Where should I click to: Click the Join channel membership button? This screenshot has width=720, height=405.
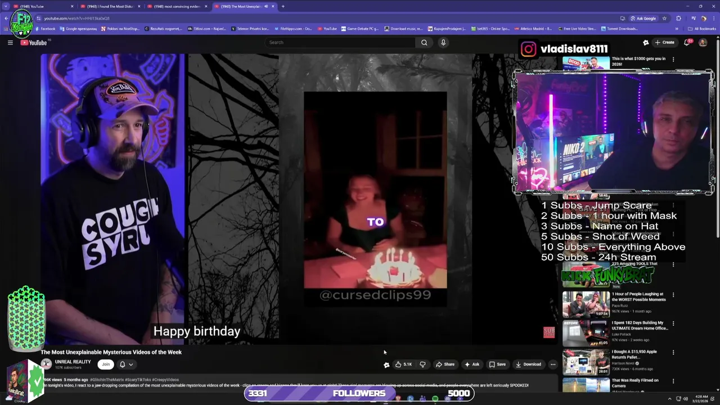[x=106, y=364]
